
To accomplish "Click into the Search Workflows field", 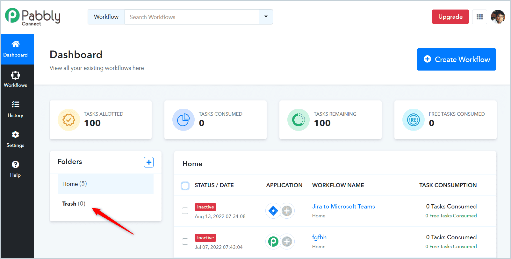I will pos(192,17).
